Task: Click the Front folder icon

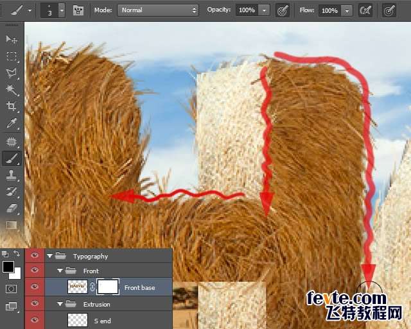Action: pyautogui.click(x=71, y=271)
